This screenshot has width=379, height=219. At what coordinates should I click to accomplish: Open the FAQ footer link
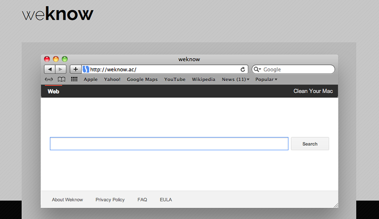point(142,200)
